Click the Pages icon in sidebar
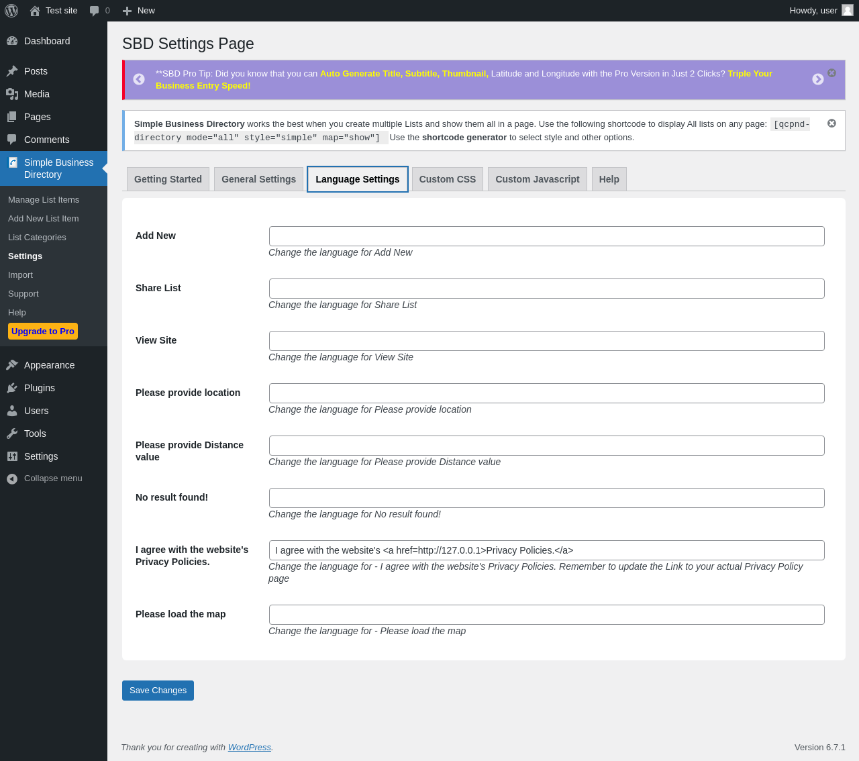Image resolution: width=859 pixels, height=761 pixels. click(x=12, y=117)
